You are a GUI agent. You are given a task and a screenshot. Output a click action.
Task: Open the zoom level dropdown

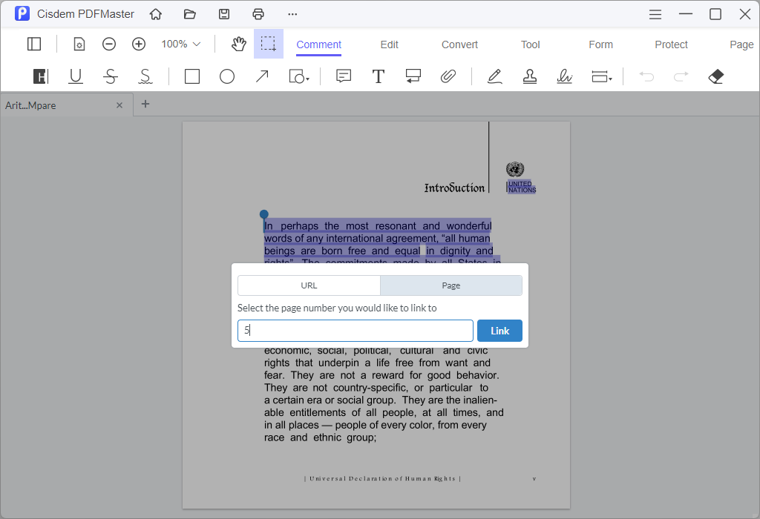[180, 44]
